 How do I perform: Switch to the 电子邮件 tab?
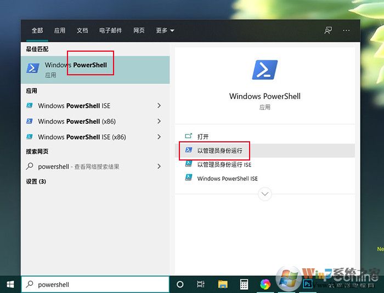point(111,30)
